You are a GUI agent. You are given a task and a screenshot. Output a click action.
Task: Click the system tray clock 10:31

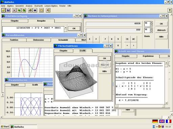pos(168,127)
